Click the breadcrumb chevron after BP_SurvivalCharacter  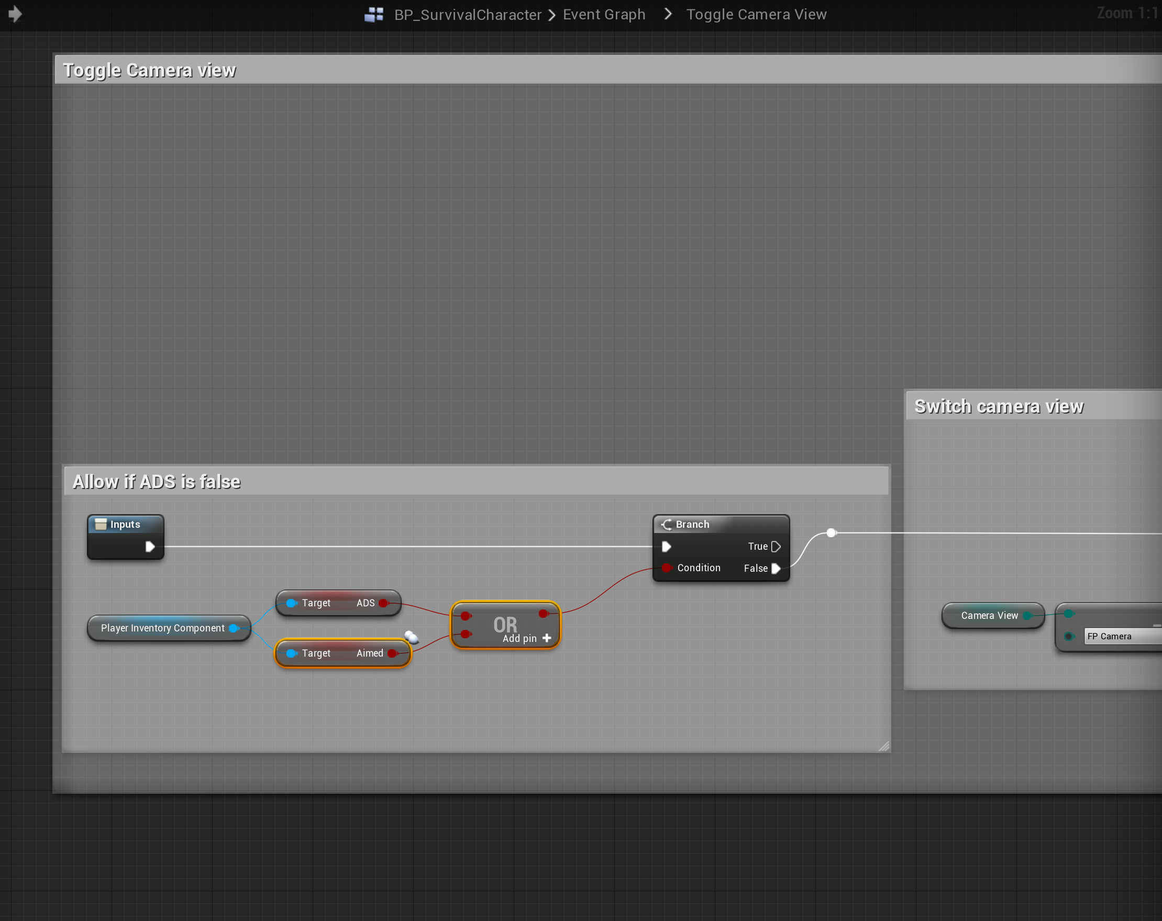(552, 15)
